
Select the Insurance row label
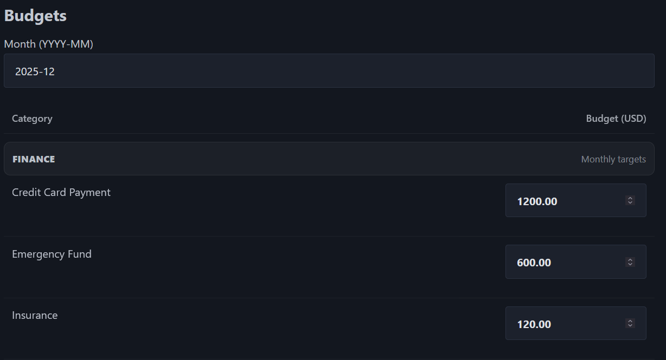click(35, 316)
